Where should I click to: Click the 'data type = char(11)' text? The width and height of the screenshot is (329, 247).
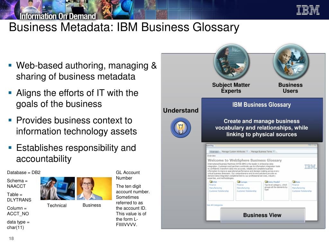tap(18, 224)
